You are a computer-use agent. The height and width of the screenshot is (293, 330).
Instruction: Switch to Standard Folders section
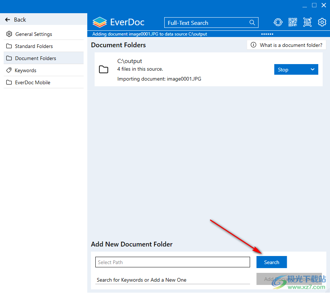click(44, 46)
